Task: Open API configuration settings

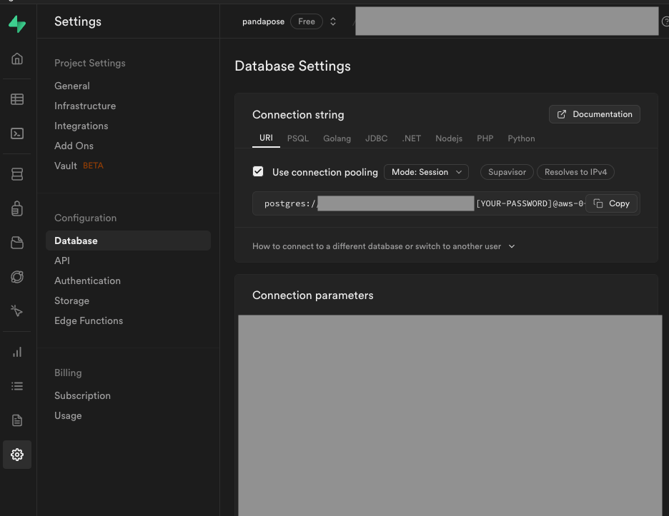Action: pyautogui.click(x=62, y=260)
